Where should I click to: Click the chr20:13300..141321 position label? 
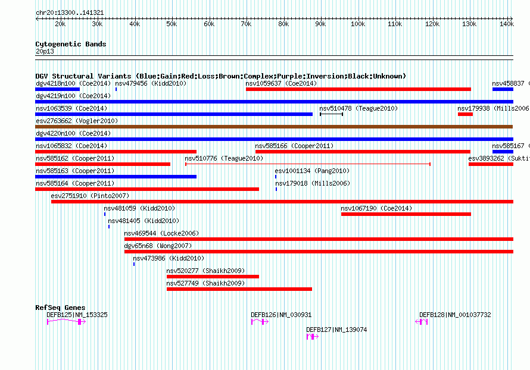tap(70, 12)
